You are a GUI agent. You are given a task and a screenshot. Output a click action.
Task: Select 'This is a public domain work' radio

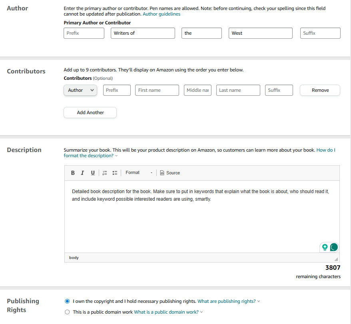[67, 312]
